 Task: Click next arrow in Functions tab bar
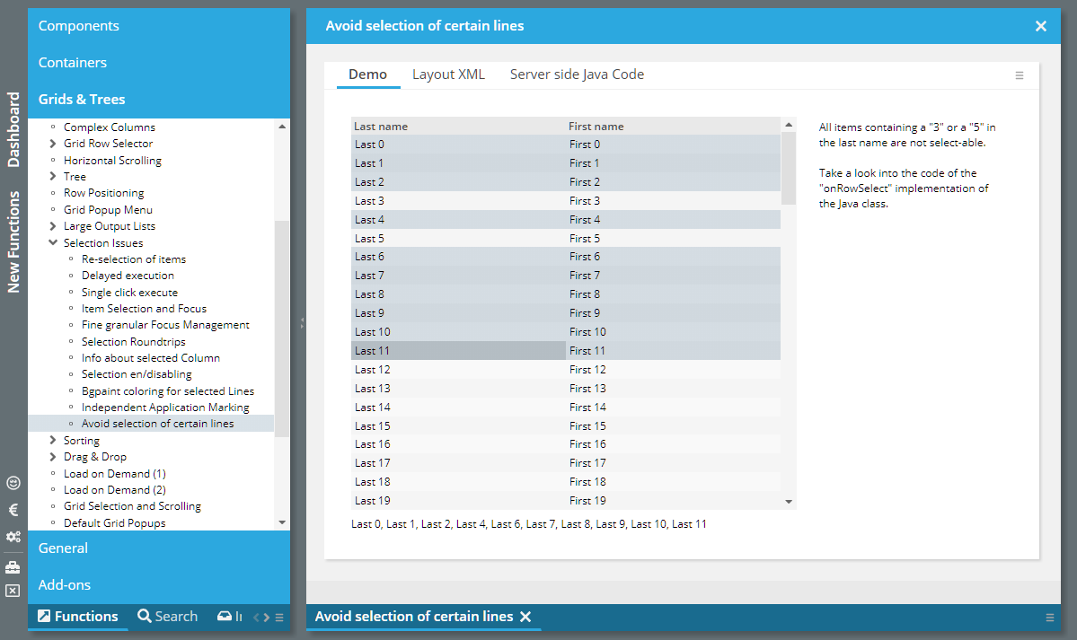click(265, 618)
